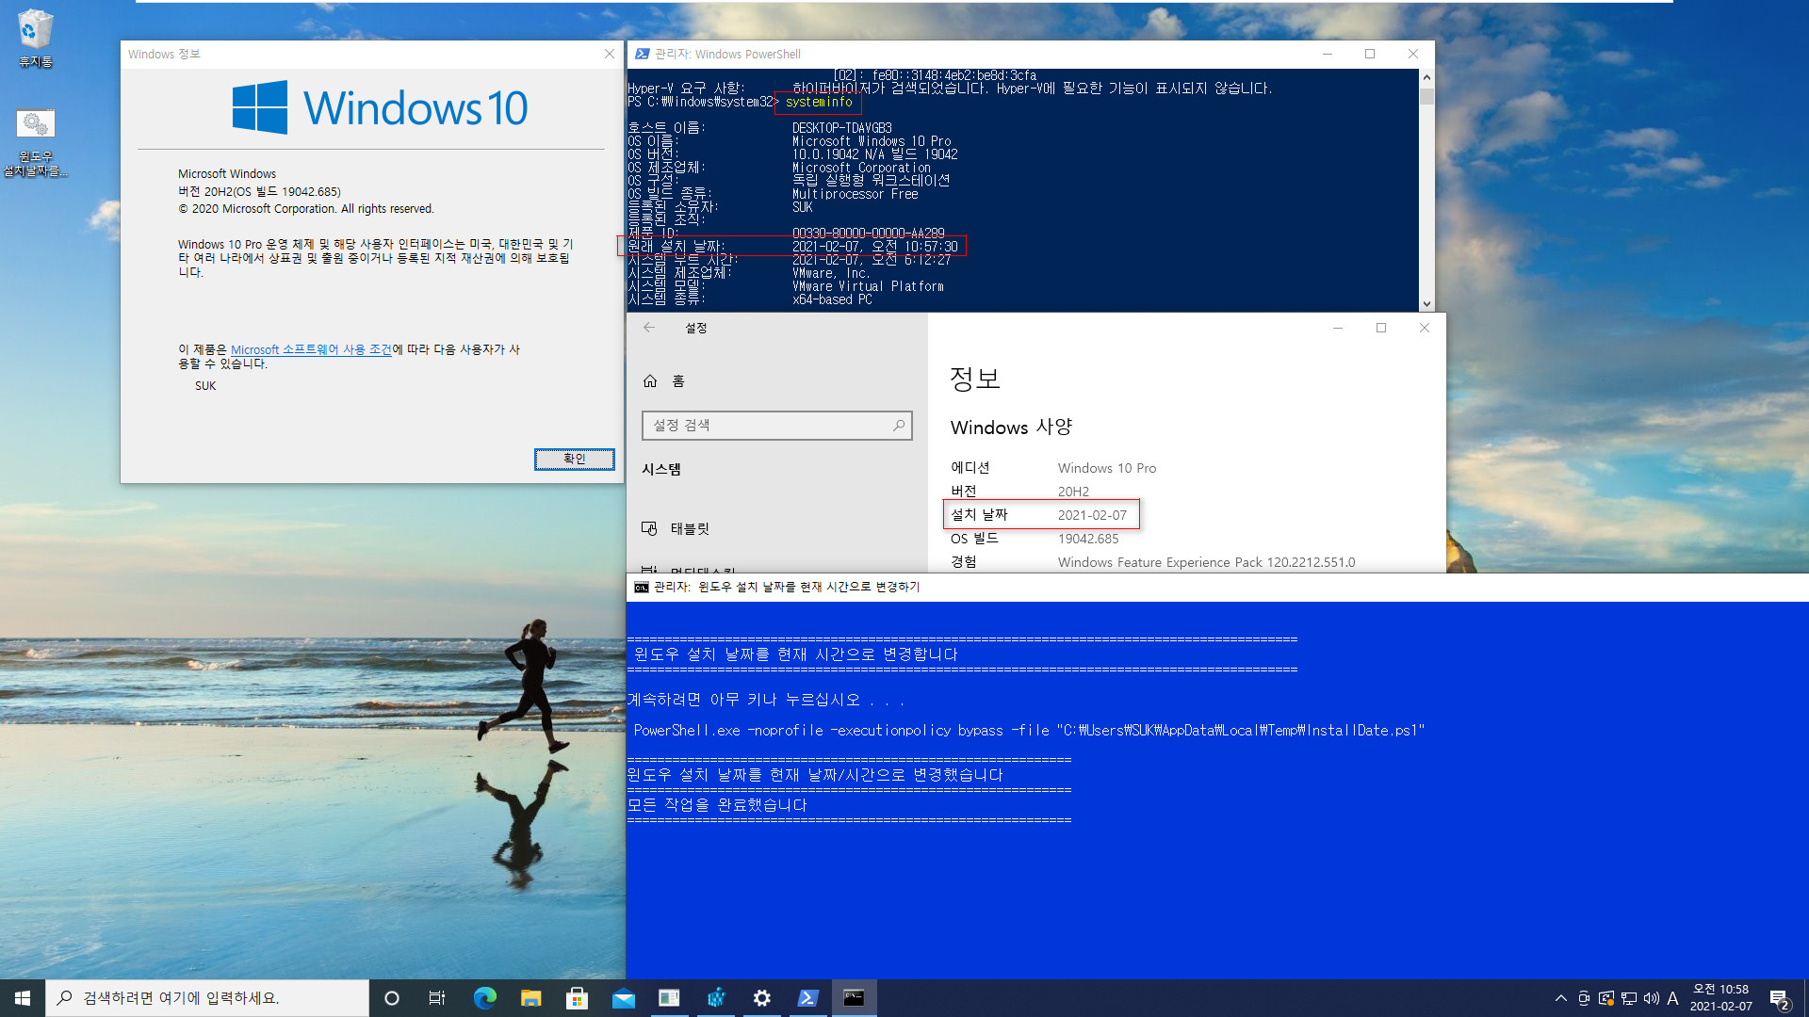
Task: Click the PowerShell window title icon
Action: pyautogui.click(x=642, y=54)
